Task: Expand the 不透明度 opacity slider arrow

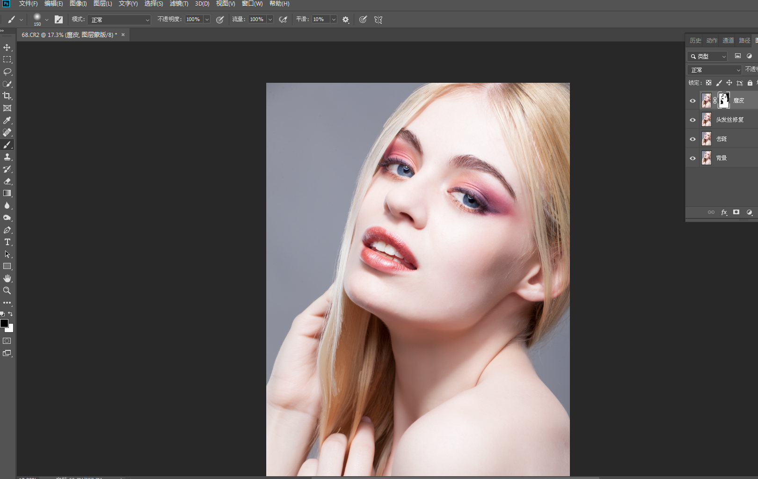Action: click(207, 19)
